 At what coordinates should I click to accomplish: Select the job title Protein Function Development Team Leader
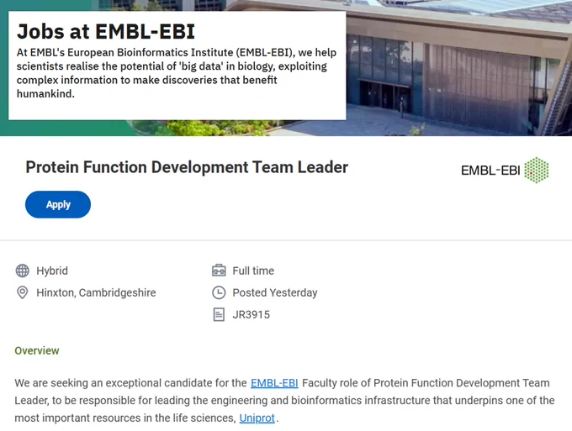coord(187,167)
